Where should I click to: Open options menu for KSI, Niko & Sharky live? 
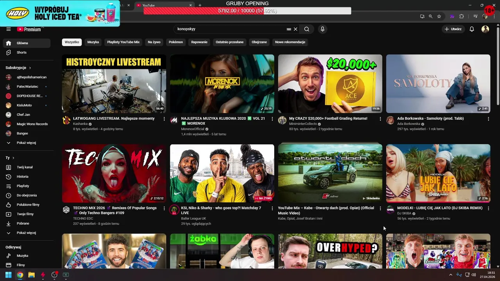(272, 209)
